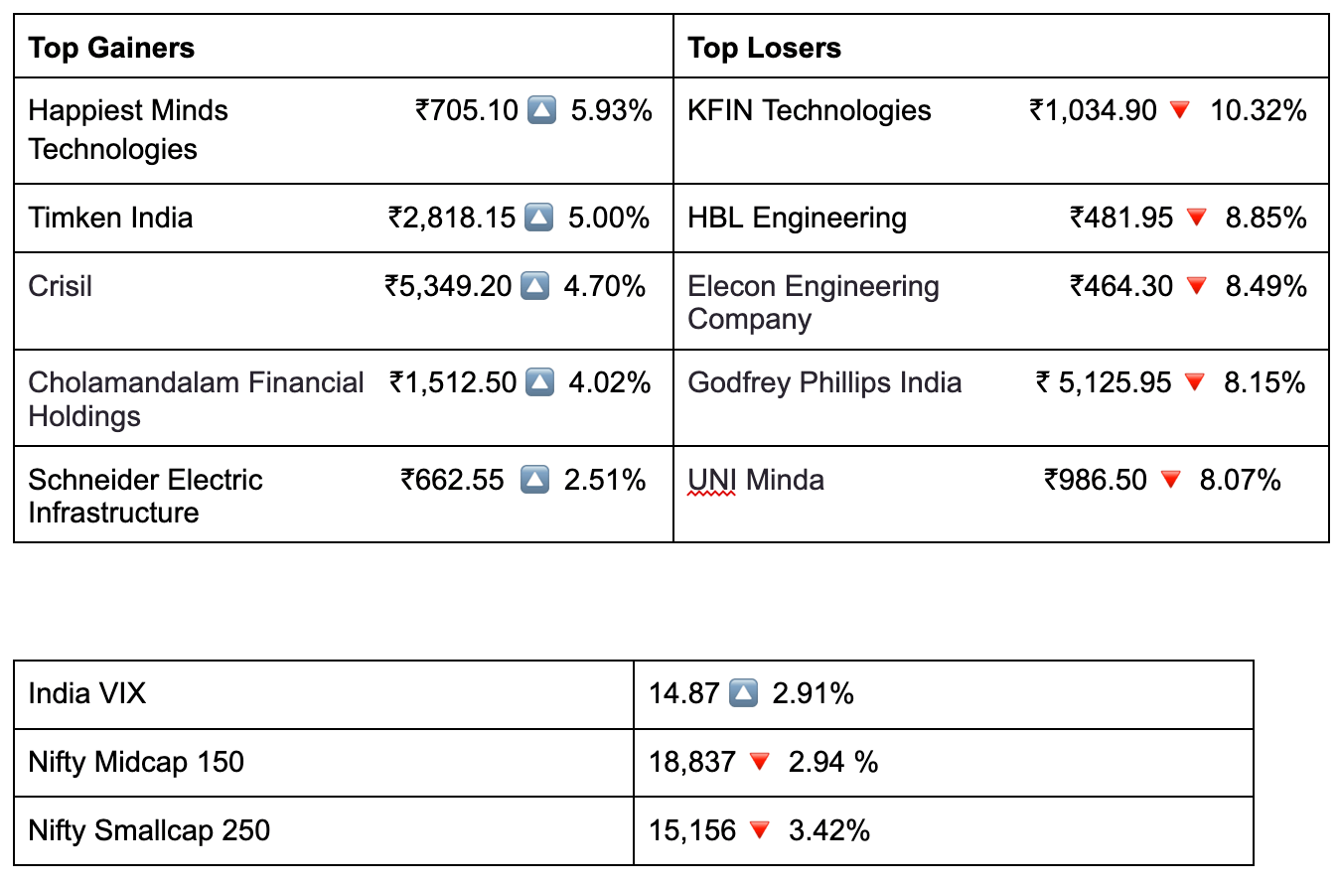Click the Crisil company name
Screen dimensions: 1339x886
tap(61, 287)
